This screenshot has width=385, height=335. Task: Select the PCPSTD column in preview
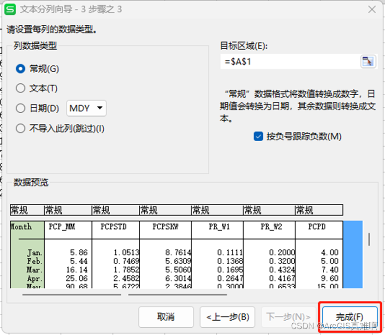click(116, 254)
